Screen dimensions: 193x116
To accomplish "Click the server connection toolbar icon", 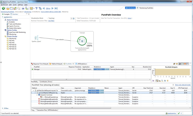I will 27,8.
